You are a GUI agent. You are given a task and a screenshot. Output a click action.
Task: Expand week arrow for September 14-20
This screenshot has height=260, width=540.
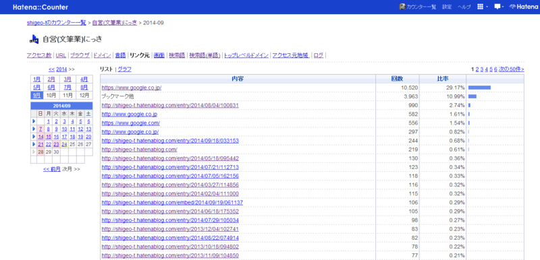tap(34, 136)
